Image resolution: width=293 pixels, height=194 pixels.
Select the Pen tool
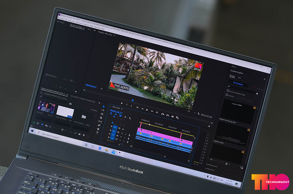click(x=99, y=125)
